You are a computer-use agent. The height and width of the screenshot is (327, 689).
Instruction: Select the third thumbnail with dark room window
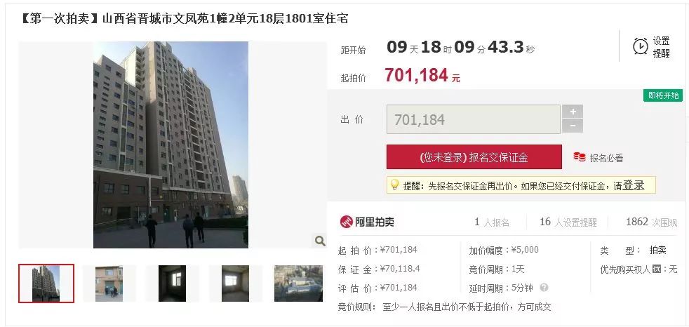click(x=173, y=283)
